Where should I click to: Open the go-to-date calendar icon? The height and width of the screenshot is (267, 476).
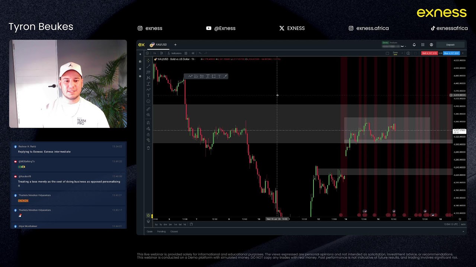tap(191, 224)
